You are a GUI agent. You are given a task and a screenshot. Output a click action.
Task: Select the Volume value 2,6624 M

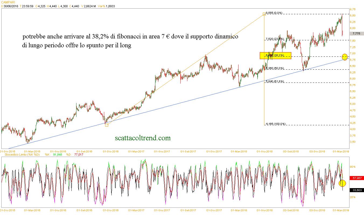pos(89,6)
